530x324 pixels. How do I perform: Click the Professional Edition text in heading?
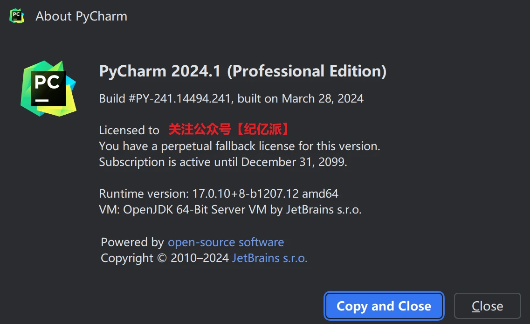(307, 71)
